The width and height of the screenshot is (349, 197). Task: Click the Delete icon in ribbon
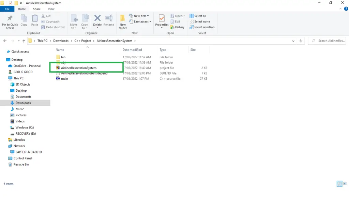click(x=97, y=19)
